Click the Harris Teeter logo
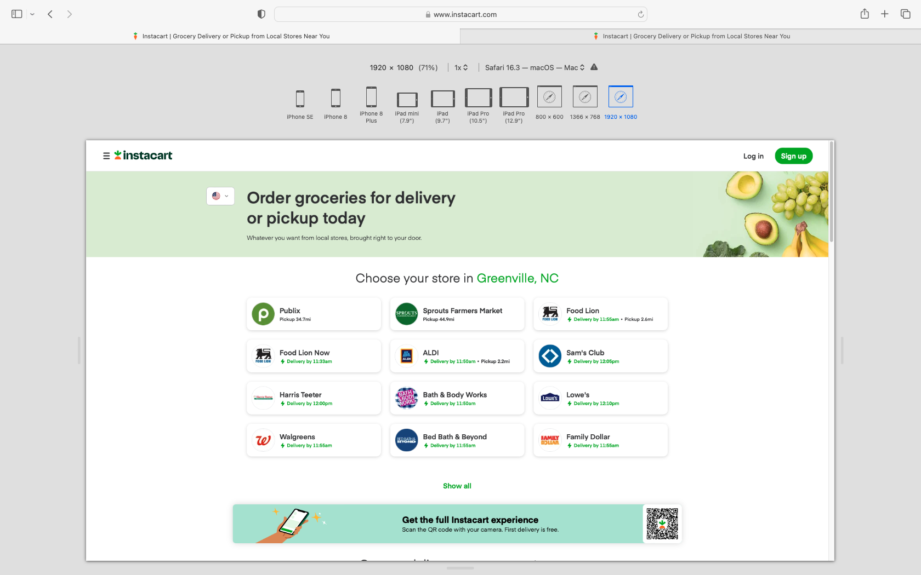Image resolution: width=921 pixels, height=575 pixels. point(263,398)
